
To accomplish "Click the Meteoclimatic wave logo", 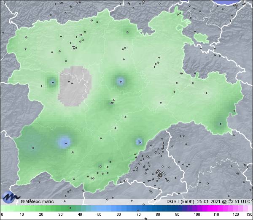I will [11, 197].
